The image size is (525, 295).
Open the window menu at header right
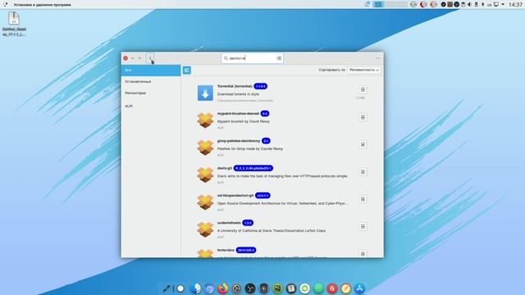(377, 58)
